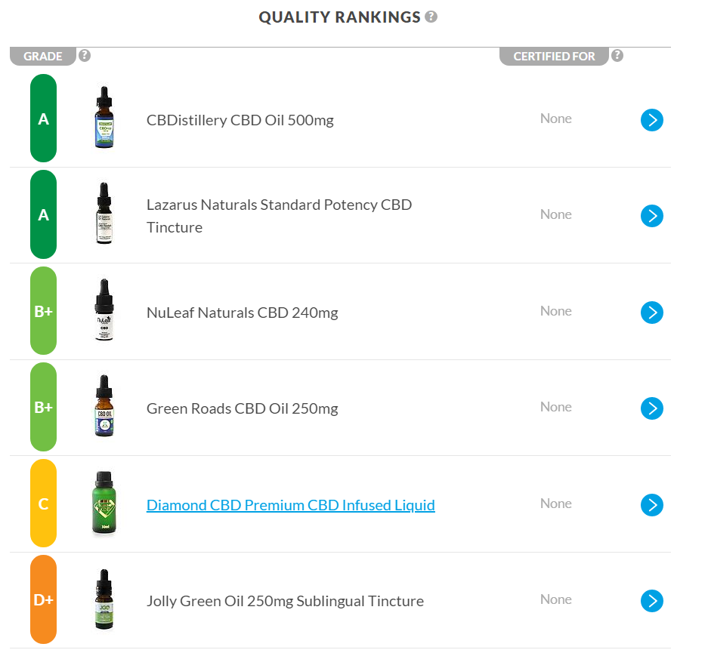This screenshot has width=708, height=653.
Task: Click Diamond CBD green bottle thumbnail
Action: pyautogui.click(x=104, y=502)
